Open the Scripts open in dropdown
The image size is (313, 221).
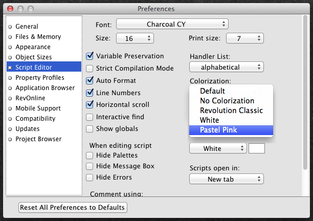click(x=226, y=180)
